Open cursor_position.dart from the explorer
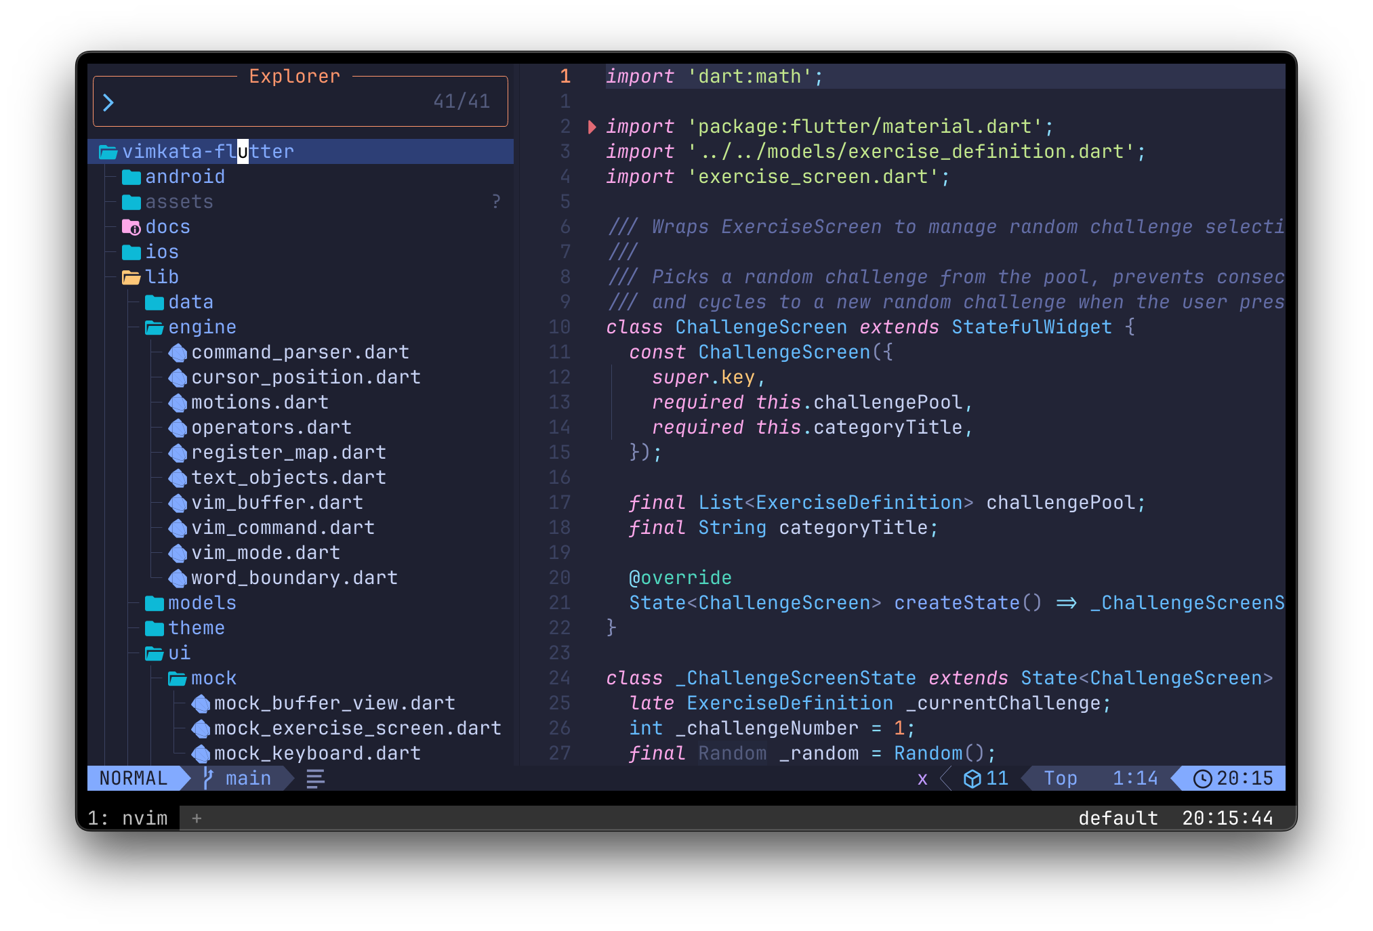Screen dimensions: 1373x931 [306, 377]
